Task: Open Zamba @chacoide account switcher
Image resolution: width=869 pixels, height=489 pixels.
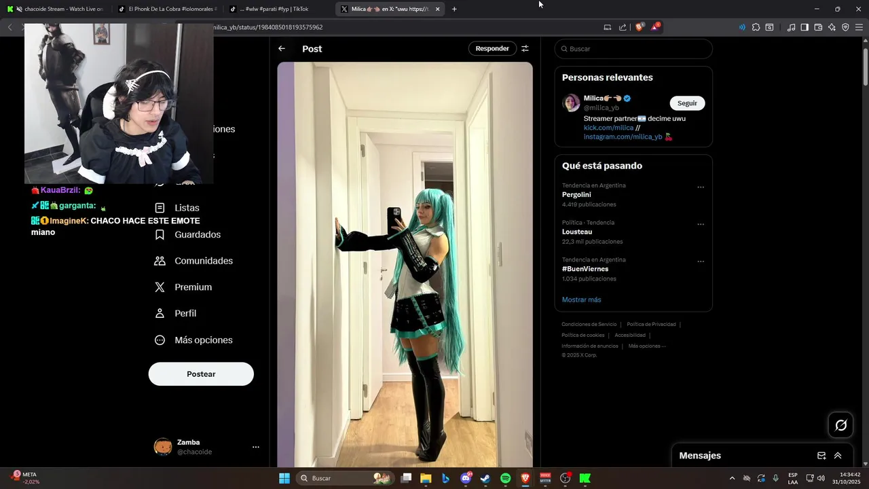Action: (x=206, y=447)
